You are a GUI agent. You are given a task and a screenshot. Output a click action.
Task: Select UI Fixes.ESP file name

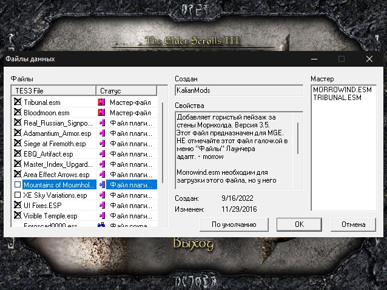click(x=42, y=206)
